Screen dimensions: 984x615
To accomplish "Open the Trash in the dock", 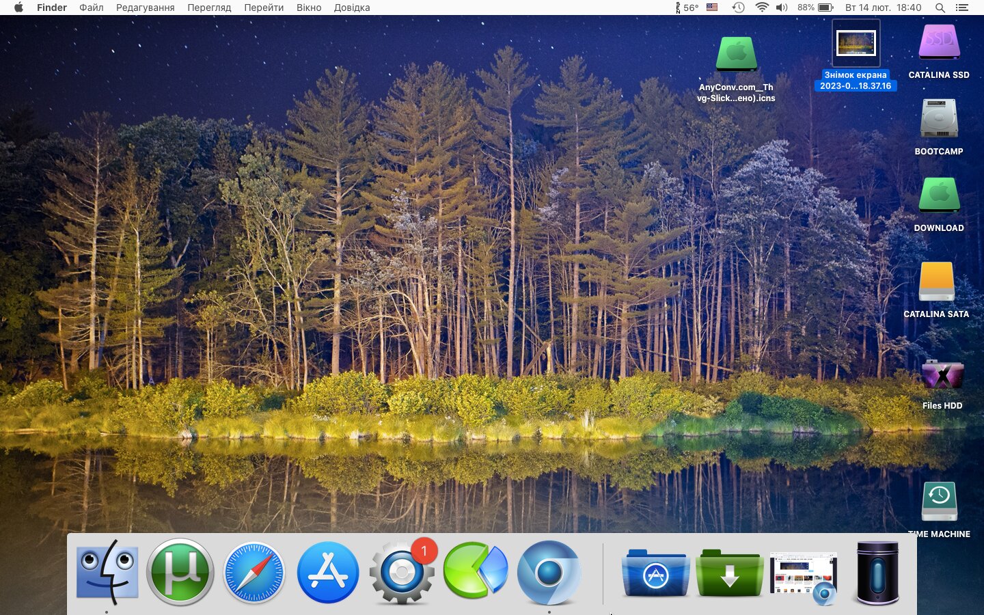I will pos(877,573).
